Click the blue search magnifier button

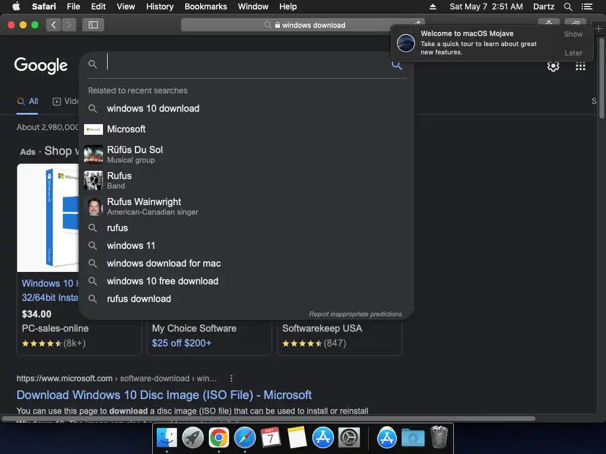tap(397, 64)
